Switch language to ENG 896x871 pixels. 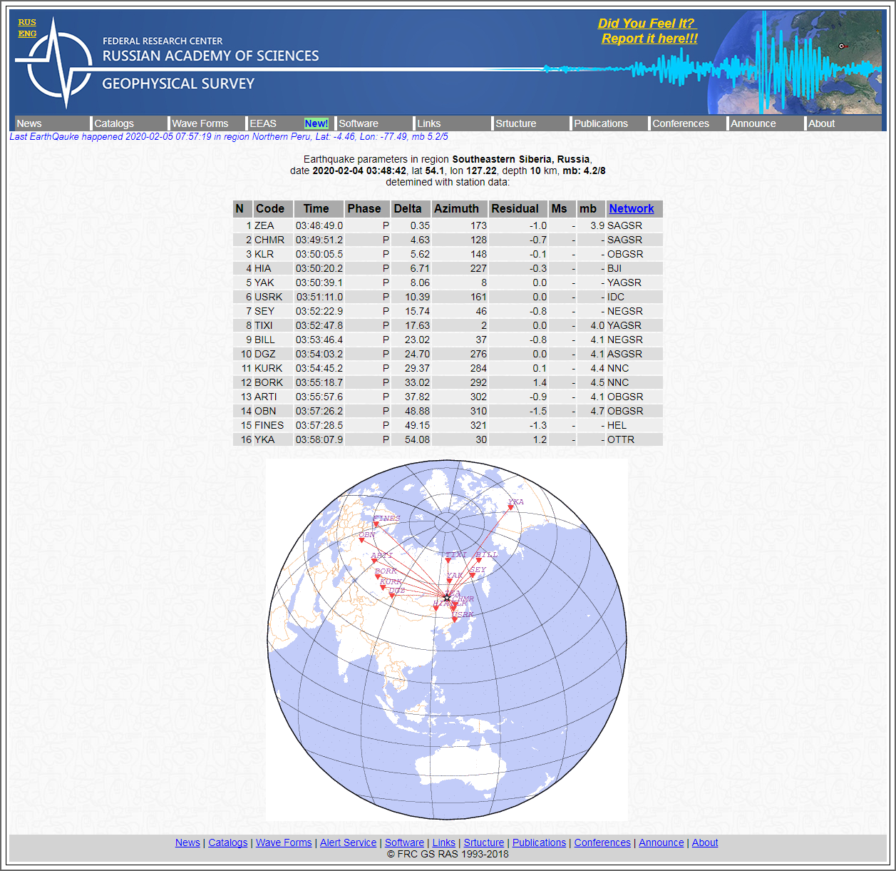pyautogui.click(x=27, y=34)
